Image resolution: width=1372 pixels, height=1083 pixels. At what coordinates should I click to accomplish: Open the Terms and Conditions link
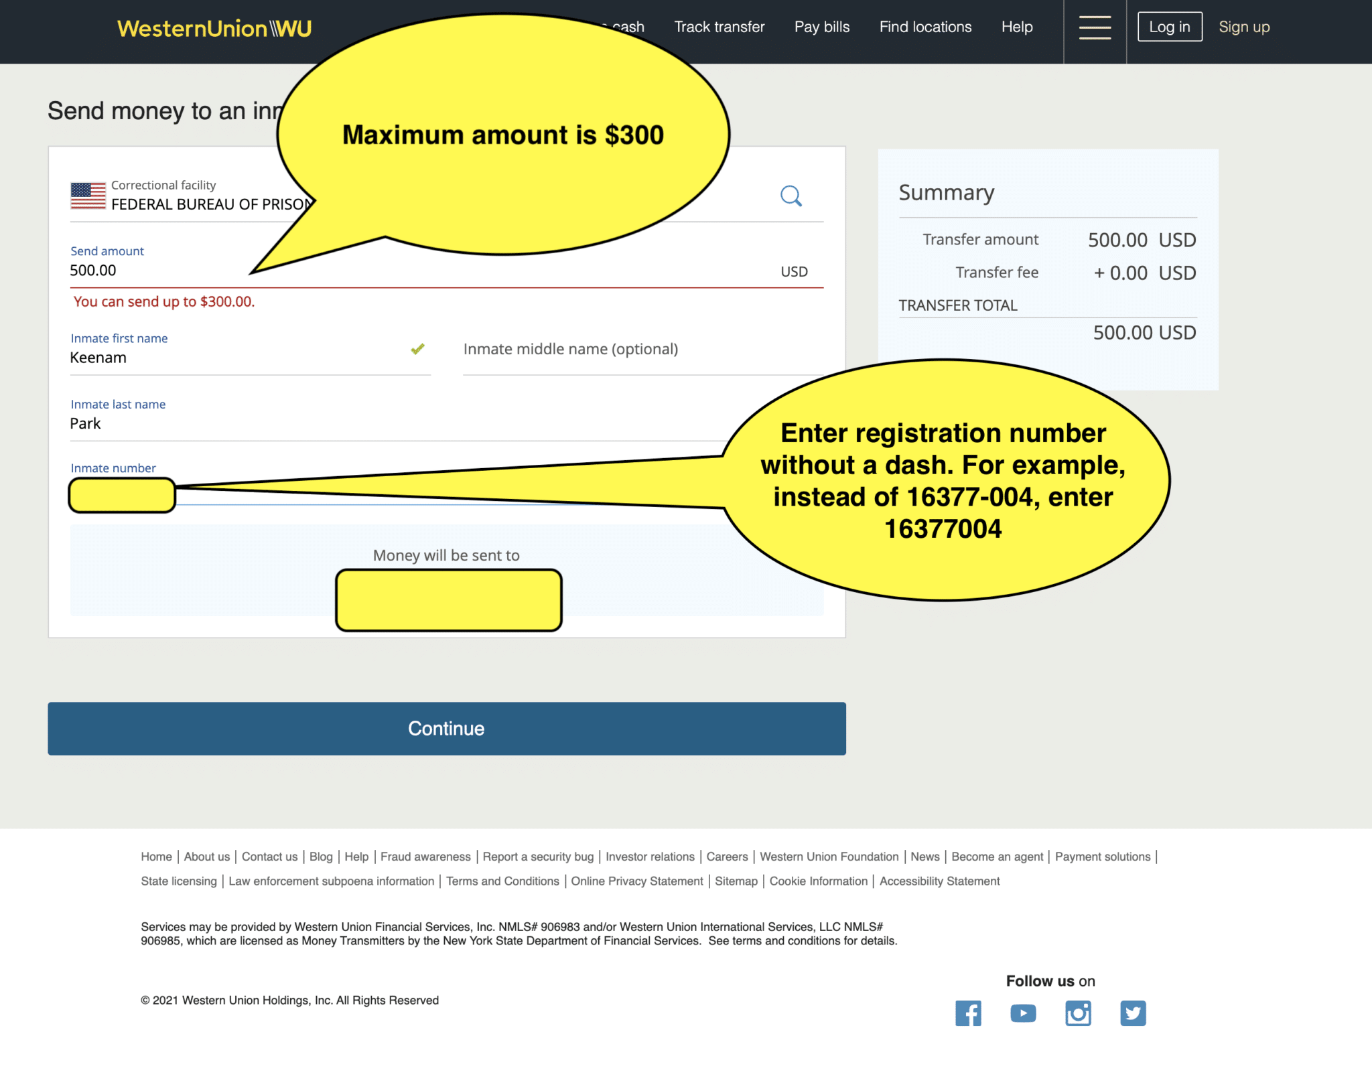tap(502, 881)
